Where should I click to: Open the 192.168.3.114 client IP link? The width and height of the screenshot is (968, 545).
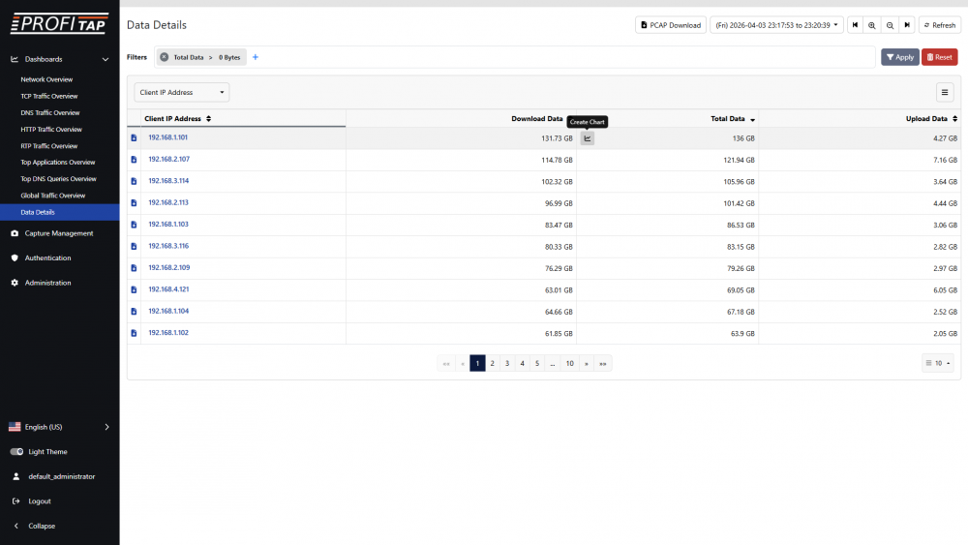(168, 181)
